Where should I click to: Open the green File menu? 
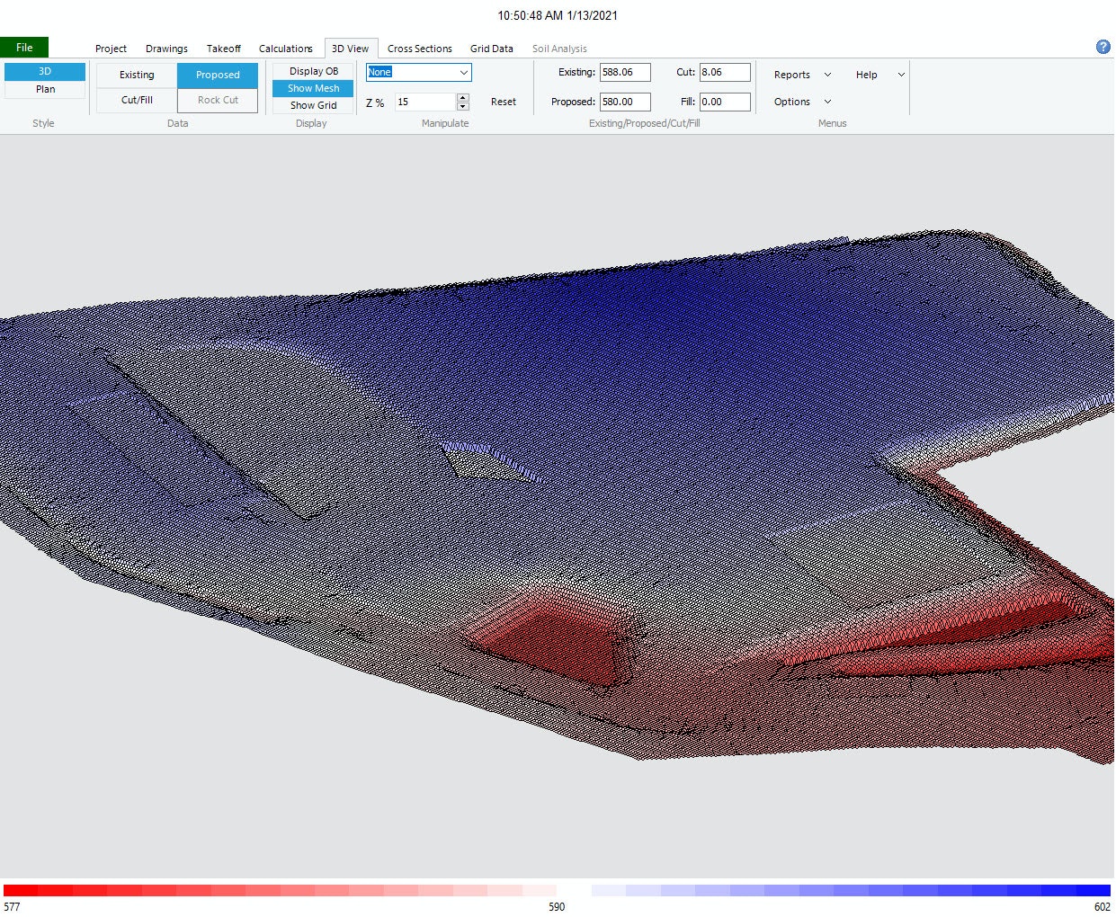[x=24, y=48]
